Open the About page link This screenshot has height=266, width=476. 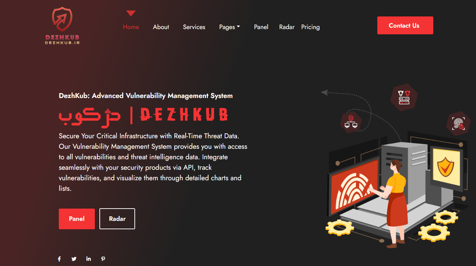coord(161,27)
